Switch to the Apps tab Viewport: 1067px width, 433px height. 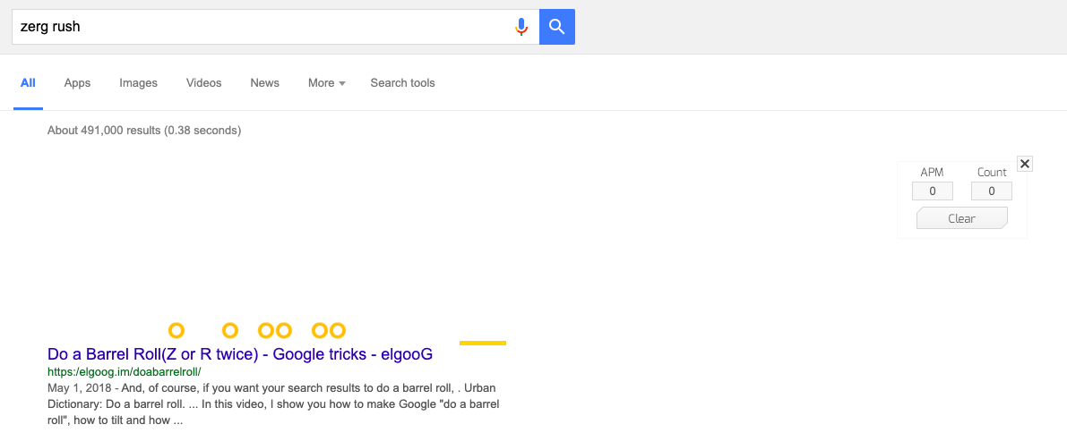point(77,83)
